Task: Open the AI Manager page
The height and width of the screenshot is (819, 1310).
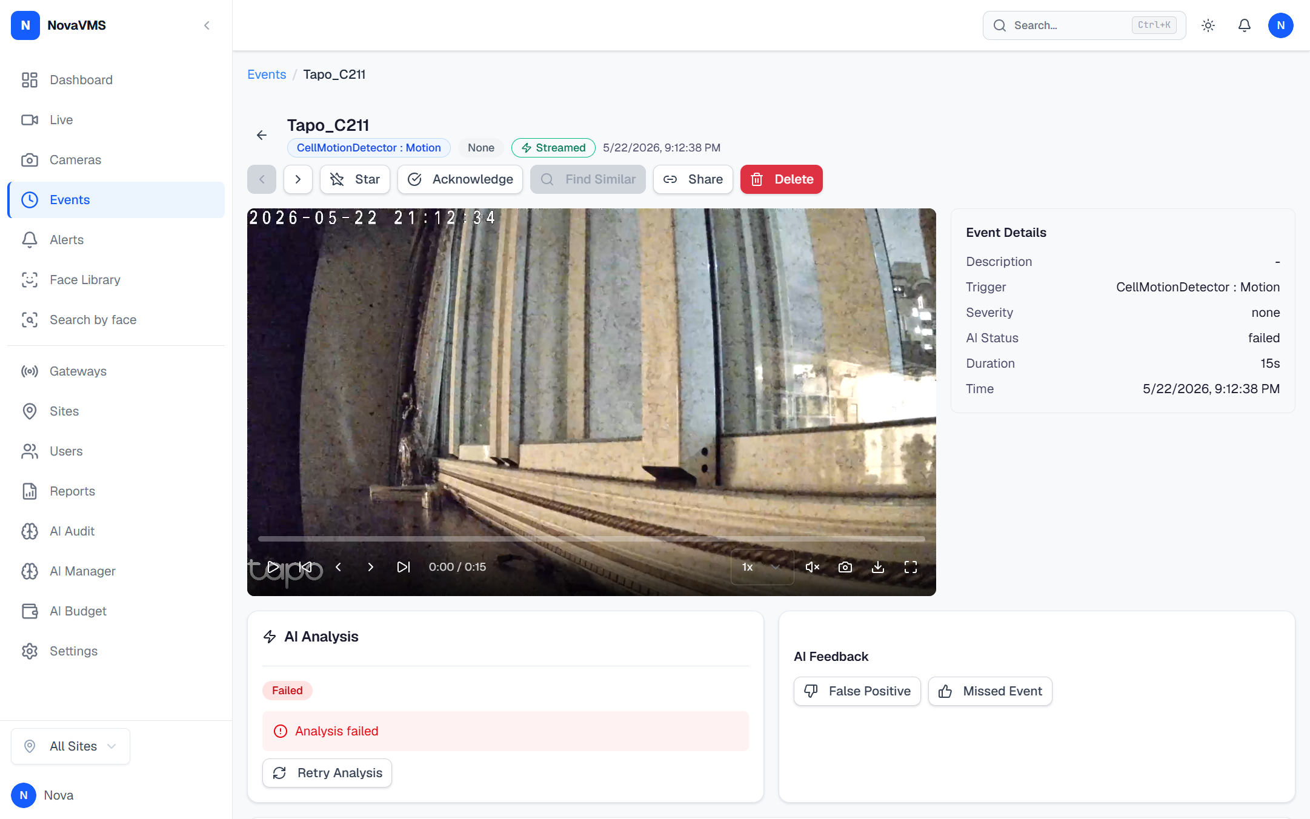Action: click(x=116, y=571)
